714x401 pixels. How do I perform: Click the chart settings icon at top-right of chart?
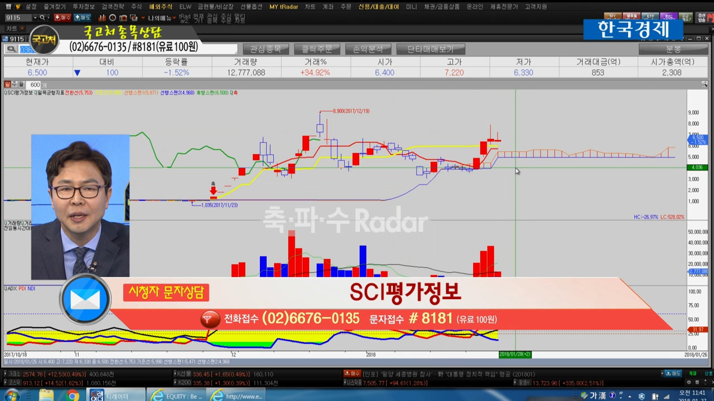705,84
